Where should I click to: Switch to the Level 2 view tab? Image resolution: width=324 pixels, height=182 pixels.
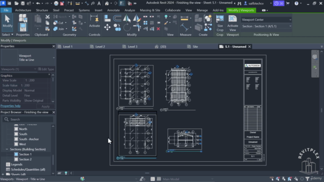[100, 47]
